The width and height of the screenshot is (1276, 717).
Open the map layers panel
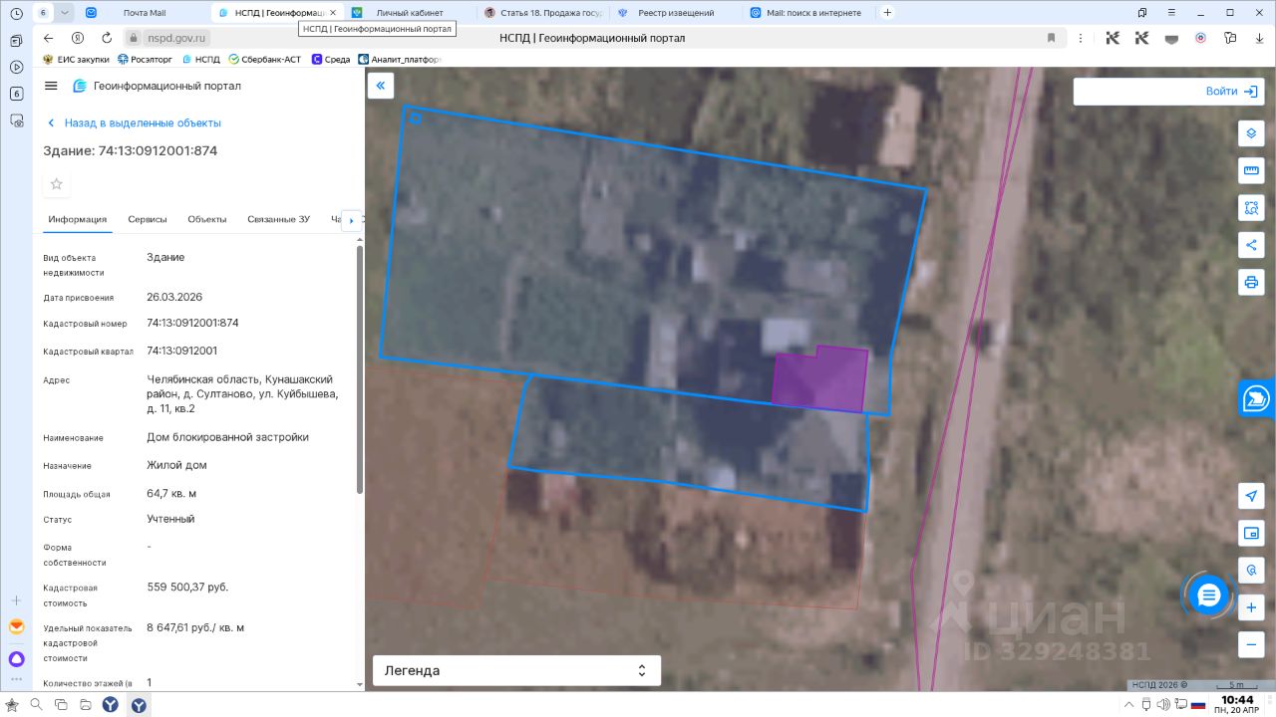(1251, 133)
